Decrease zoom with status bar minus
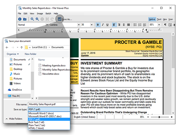The width and height of the screenshot is (180, 135). pyautogui.click(x=148, y=117)
